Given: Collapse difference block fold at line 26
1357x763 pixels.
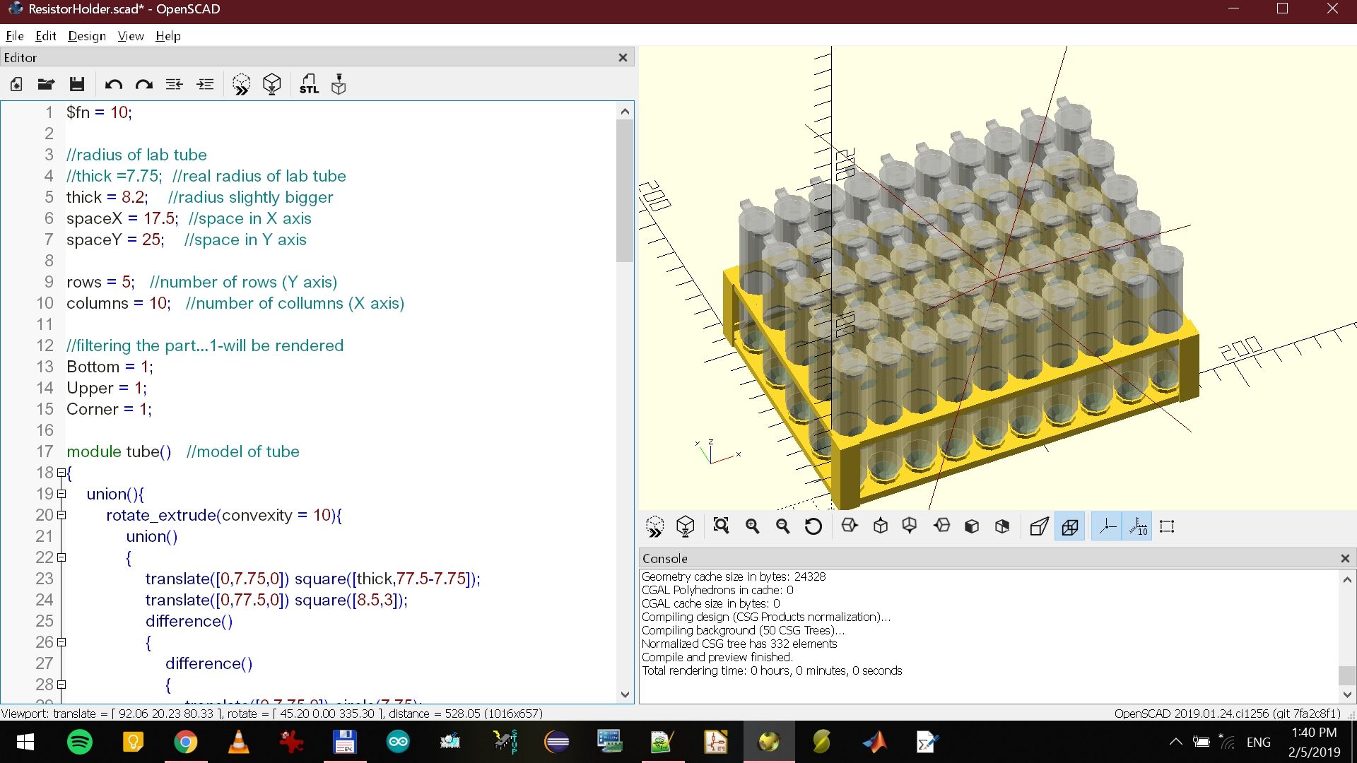Looking at the screenshot, I should tap(61, 642).
